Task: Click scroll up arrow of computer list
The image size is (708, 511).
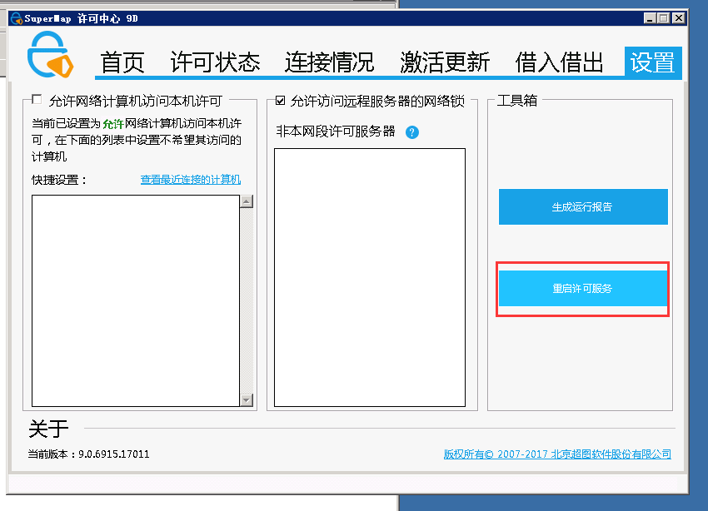Action: point(247,201)
